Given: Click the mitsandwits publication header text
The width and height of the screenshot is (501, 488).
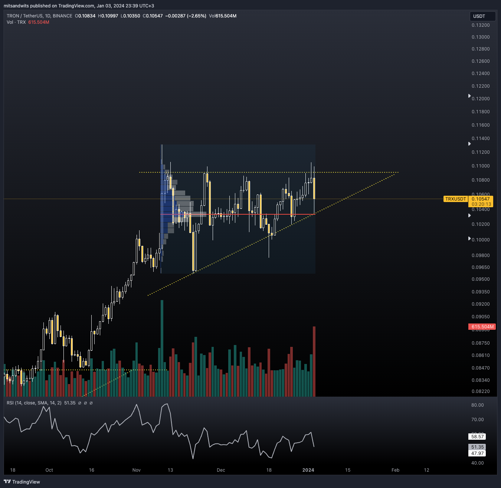Looking at the screenshot, I should coord(79,6).
